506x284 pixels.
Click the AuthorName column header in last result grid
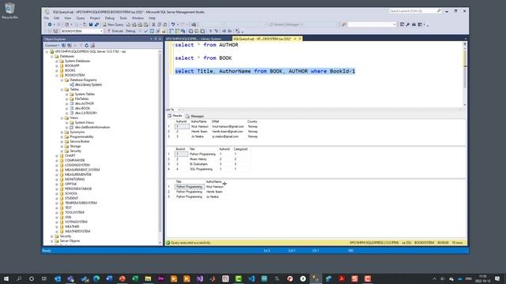click(x=213, y=182)
